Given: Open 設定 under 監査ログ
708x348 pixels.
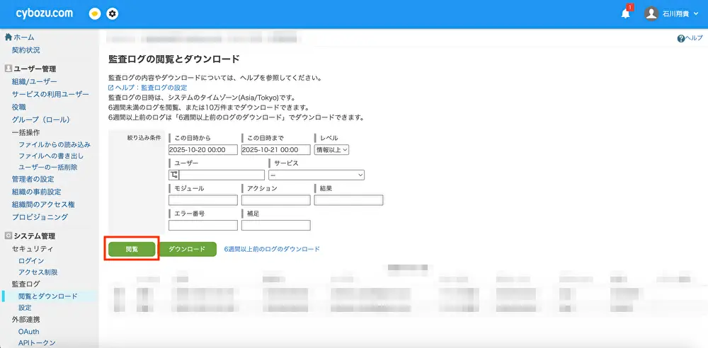Looking at the screenshot, I should 25,308.
